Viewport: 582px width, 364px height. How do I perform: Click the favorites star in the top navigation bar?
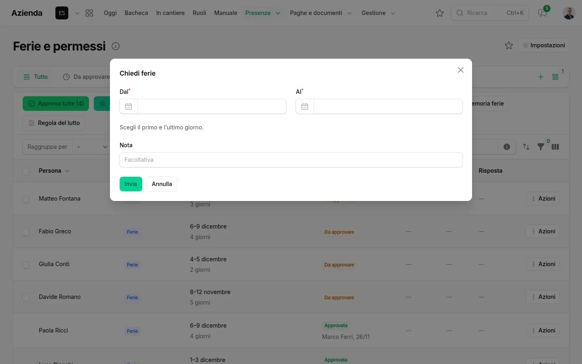[440, 13]
